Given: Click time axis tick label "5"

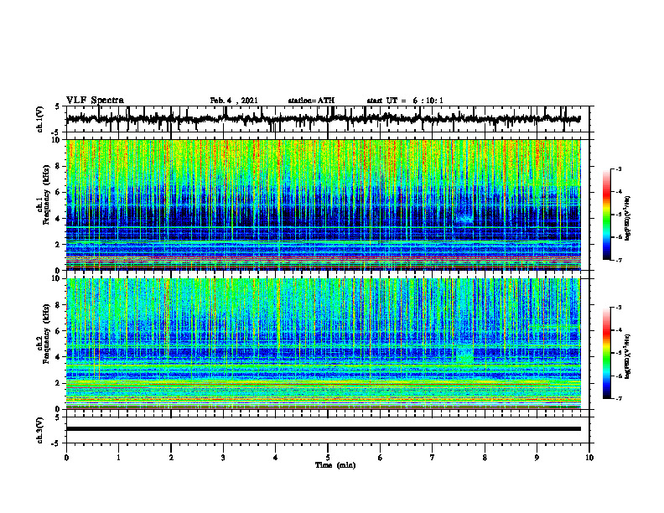Looking at the screenshot, I should click(328, 458).
